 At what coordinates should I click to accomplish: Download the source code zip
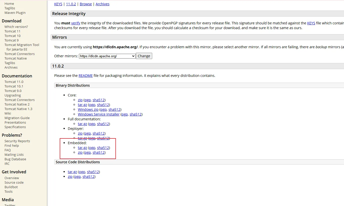70,177
